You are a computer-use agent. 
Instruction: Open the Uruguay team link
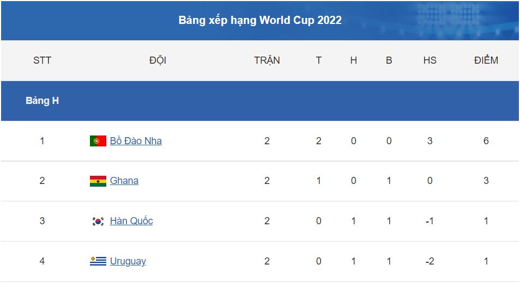[128, 261]
